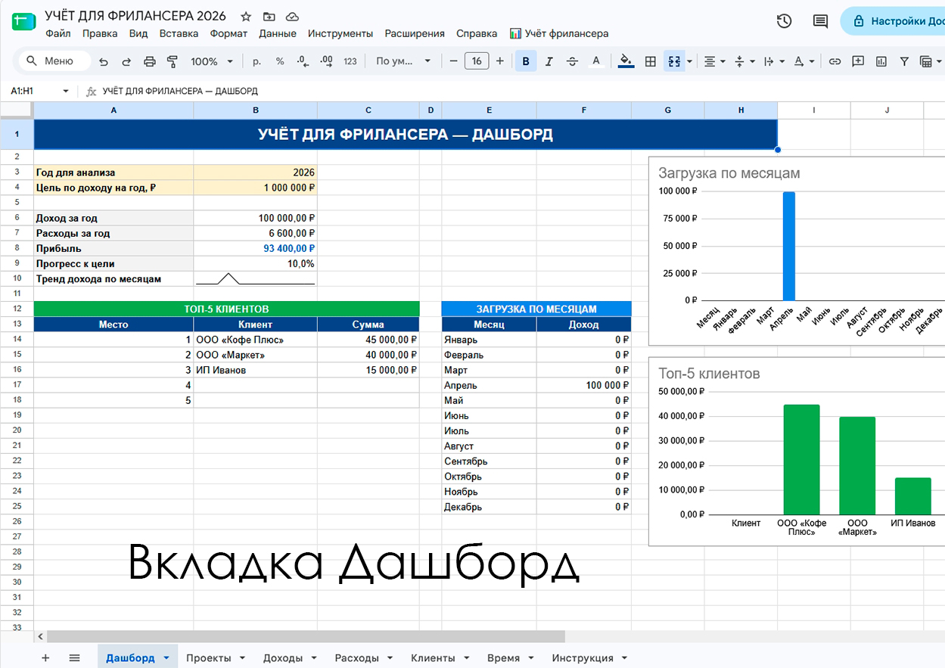Redo the last undone action

click(126, 61)
